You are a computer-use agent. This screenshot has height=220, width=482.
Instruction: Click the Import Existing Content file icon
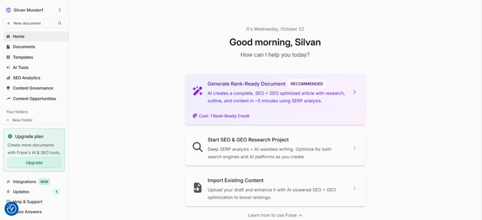tap(198, 187)
